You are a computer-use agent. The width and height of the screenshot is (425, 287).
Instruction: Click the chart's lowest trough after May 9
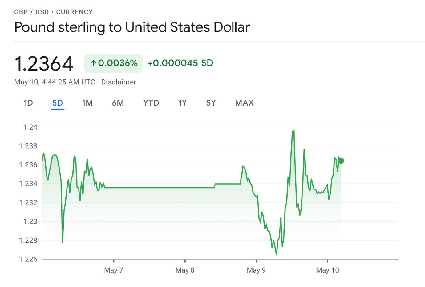coord(276,254)
